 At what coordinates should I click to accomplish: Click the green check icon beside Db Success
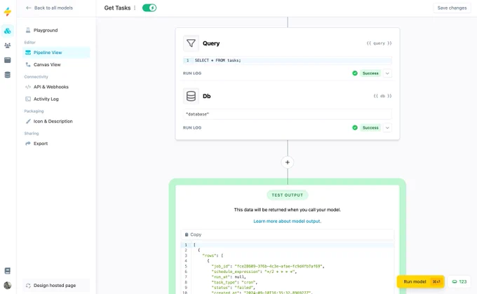click(x=355, y=127)
